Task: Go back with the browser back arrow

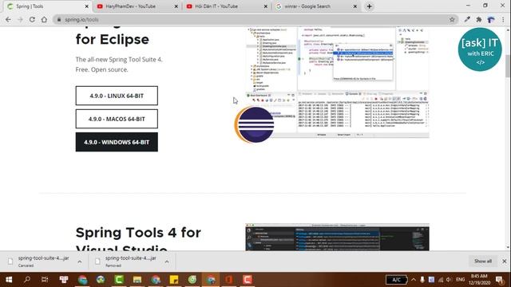Action: tap(8, 19)
